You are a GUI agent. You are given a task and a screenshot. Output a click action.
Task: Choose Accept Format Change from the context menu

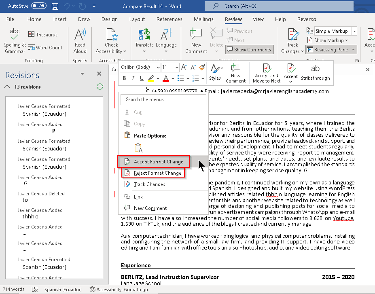click(157, 161)
